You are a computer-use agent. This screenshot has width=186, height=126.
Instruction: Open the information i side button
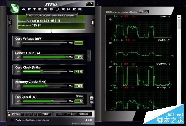click(93, 23)
